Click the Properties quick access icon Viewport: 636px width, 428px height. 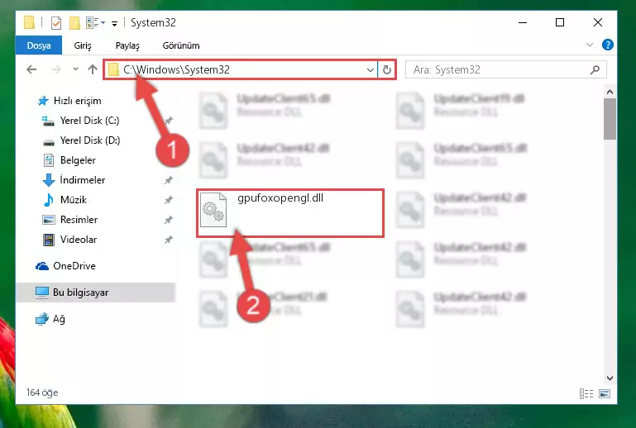click(x=56, y=22)
